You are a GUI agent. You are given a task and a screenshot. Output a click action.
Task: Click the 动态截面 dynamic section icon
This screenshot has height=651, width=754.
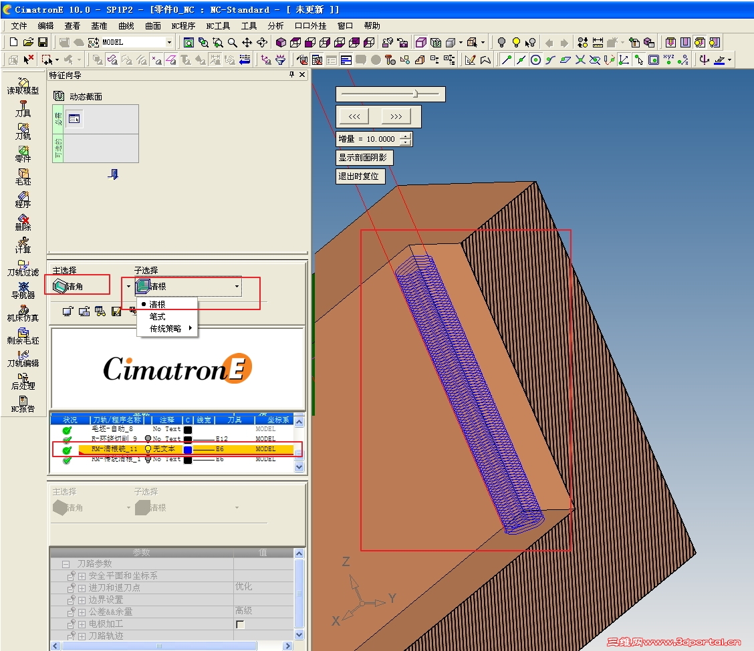coord(59,96)
